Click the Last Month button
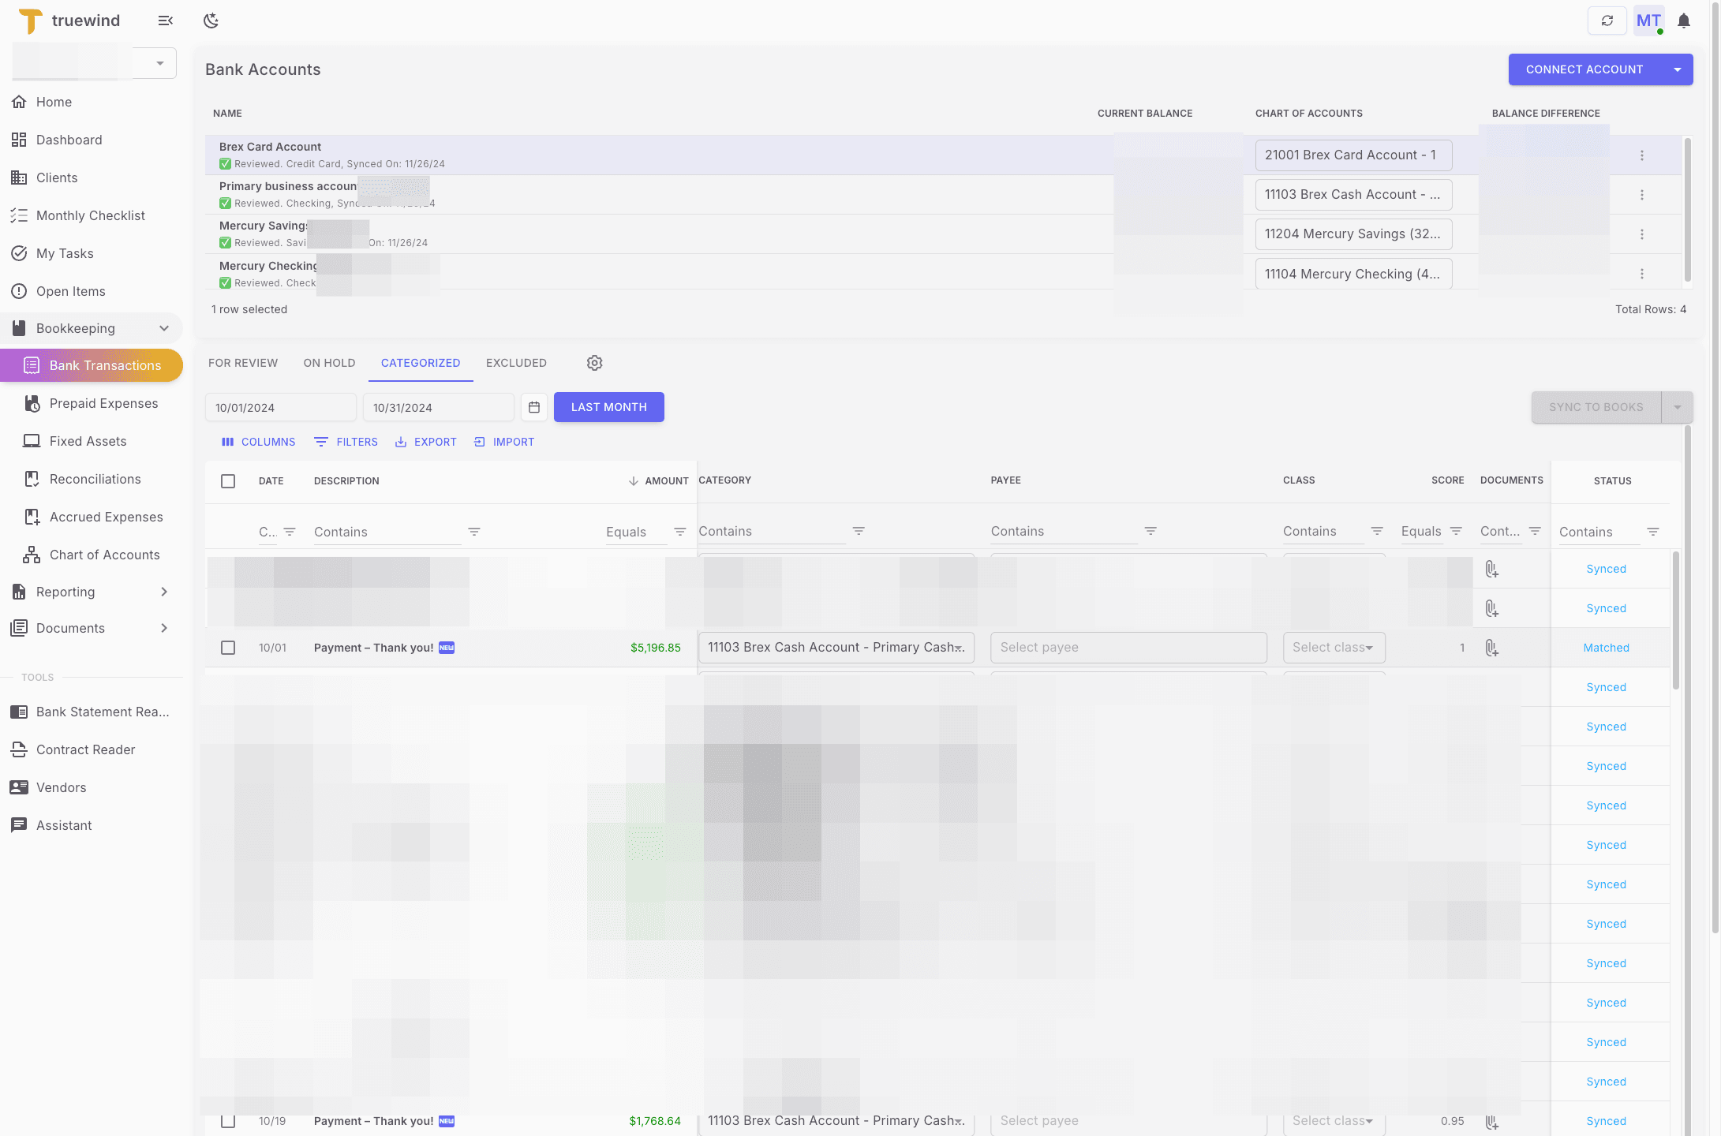Viewport: 1721px width, 1136px height. [x=608, y=407]
